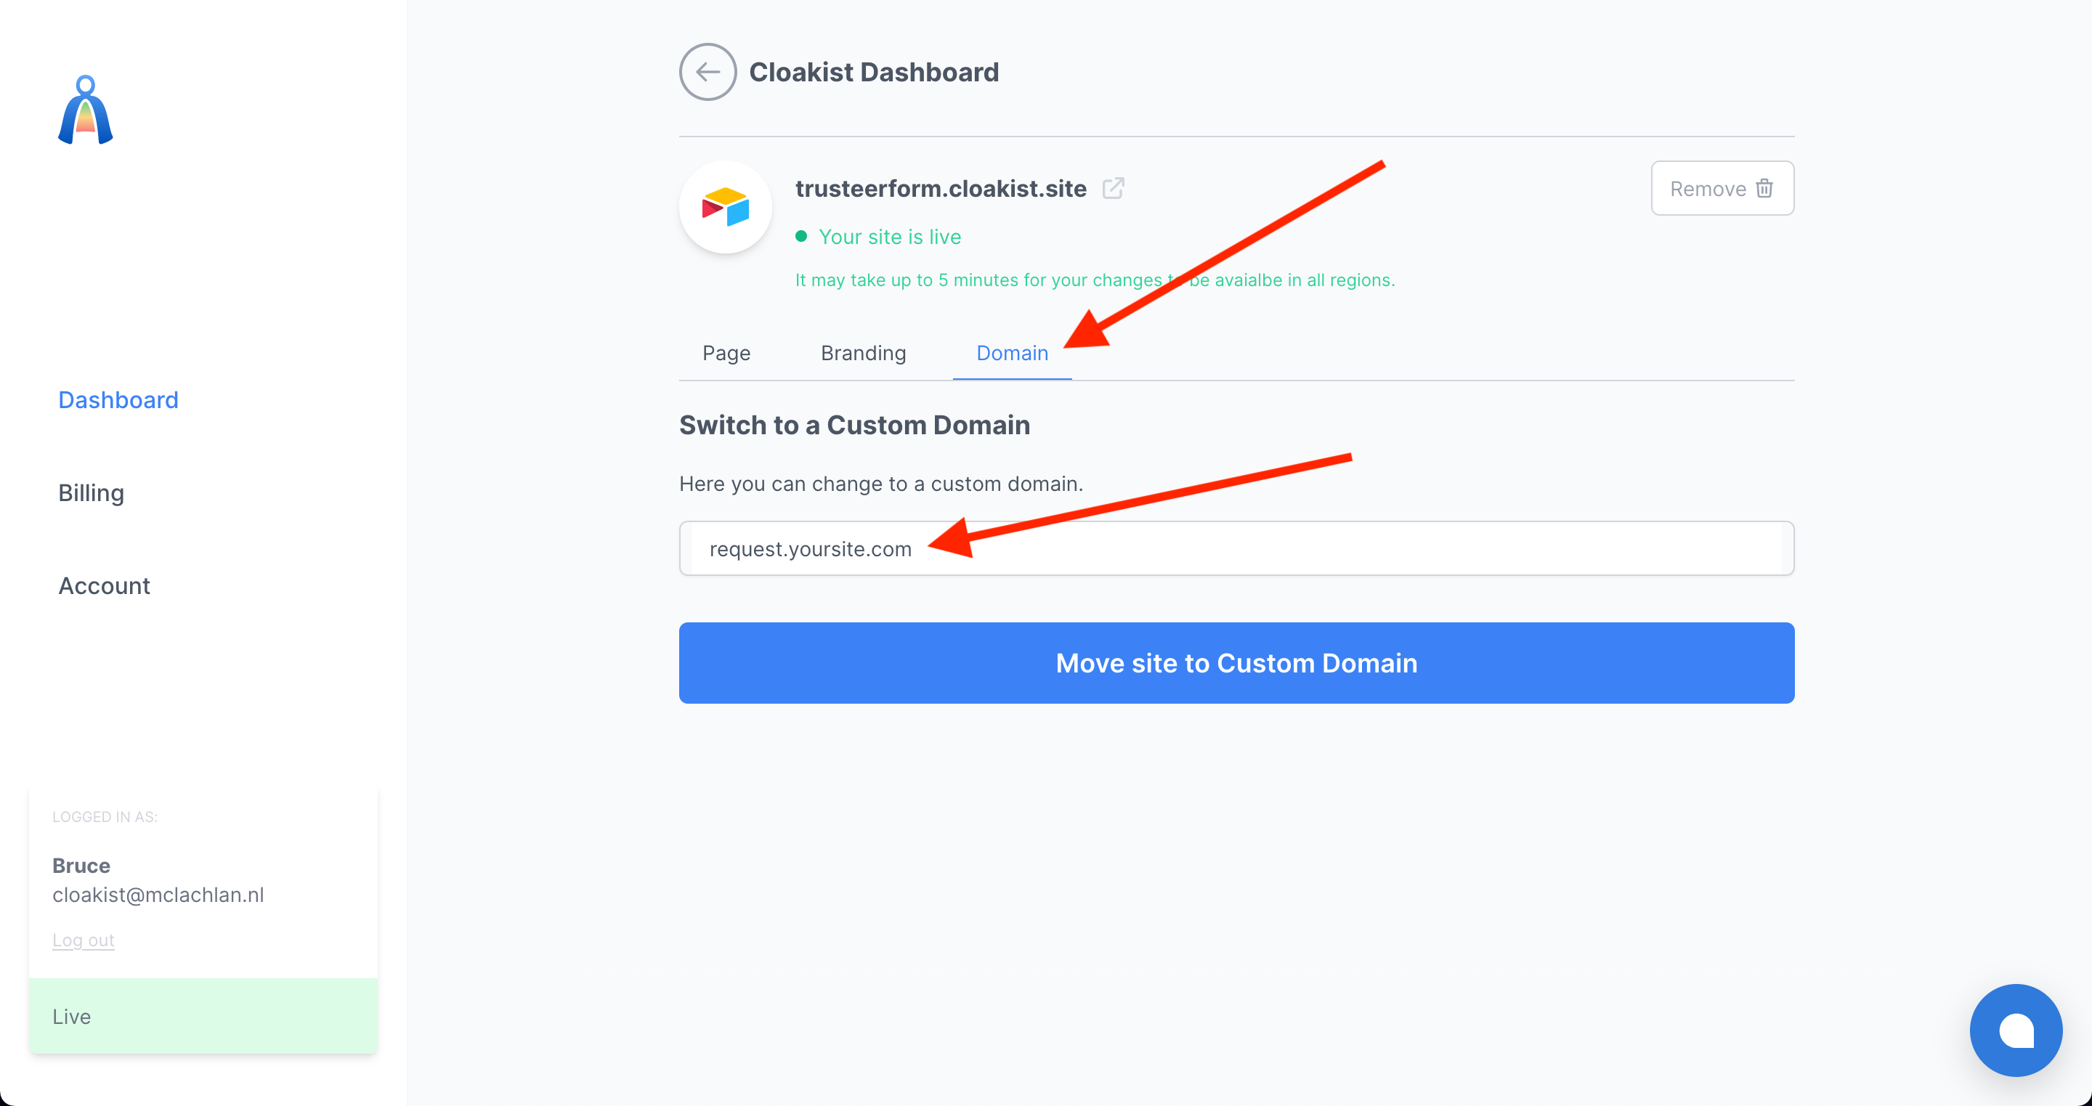2092x1106 pixels.
Task: Switch to the Branding tab
Action: pos(862,353)
